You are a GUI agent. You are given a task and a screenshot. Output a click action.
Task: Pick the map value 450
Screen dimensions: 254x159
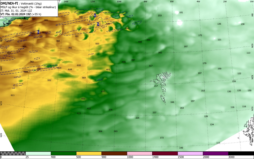coord(83,99)
